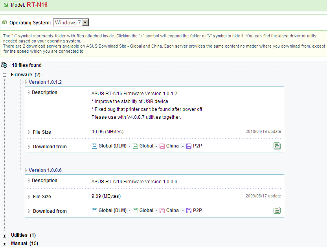The width and height of the screenshot is (327, 247).
Task: Click purple disk icon for 1.0.1.2 P2P
Action: pos(189,146)
